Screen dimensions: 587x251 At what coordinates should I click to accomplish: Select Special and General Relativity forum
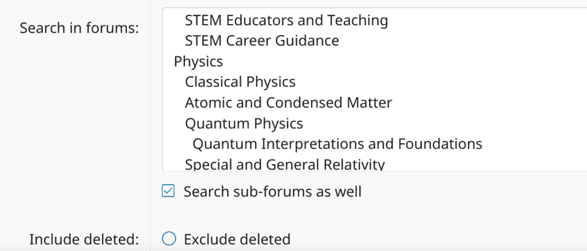[285, 164]
